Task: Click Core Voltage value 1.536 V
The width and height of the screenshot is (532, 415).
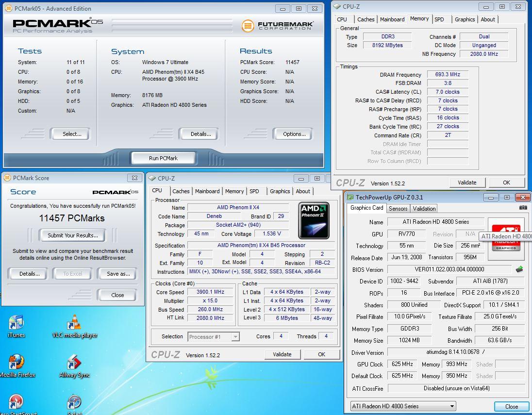Action: click(x=272, y=234)
